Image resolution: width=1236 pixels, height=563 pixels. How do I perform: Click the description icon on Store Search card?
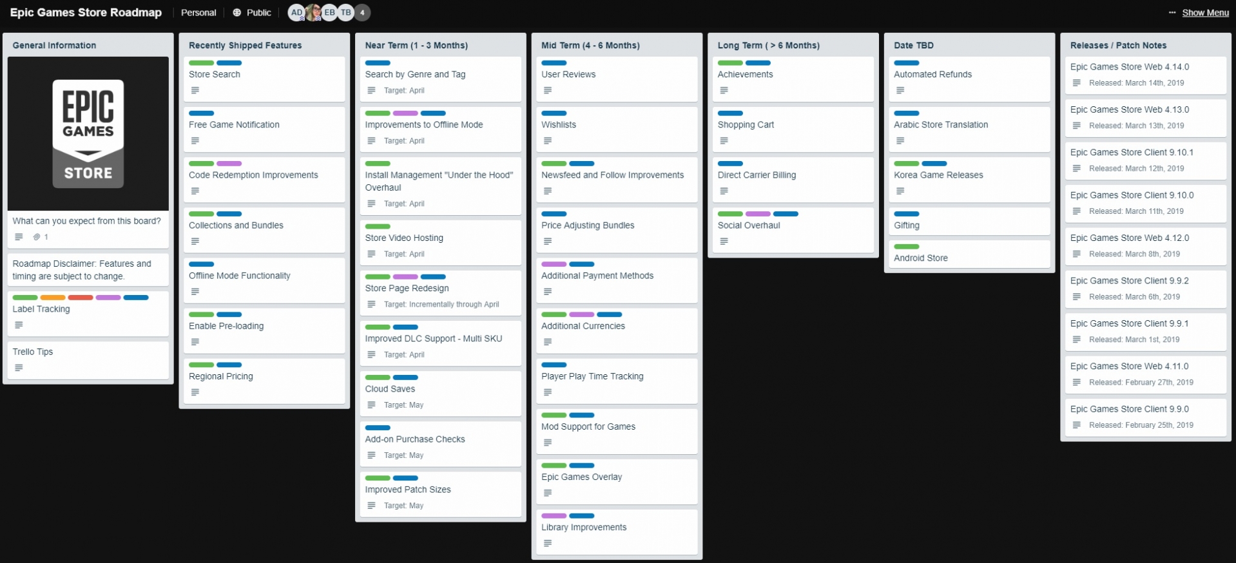pyautogui.click(x=195, y=90)
